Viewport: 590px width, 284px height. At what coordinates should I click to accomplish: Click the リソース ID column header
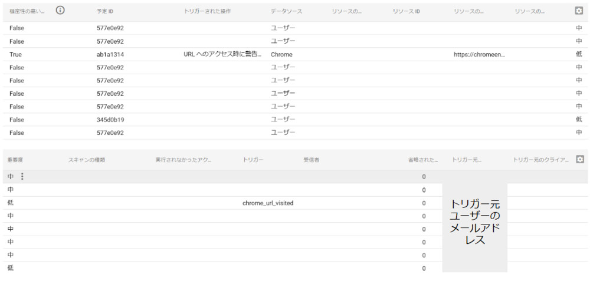click(x=407, y=11)
